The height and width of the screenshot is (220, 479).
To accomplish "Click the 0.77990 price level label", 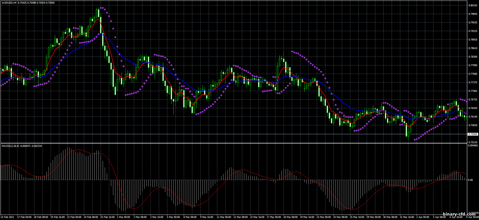I will pos(473,65).
